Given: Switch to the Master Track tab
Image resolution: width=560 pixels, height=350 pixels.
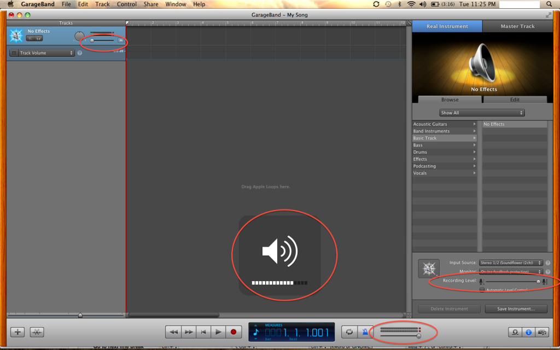Looking at the screenshot, I should [x=517, y=26].
